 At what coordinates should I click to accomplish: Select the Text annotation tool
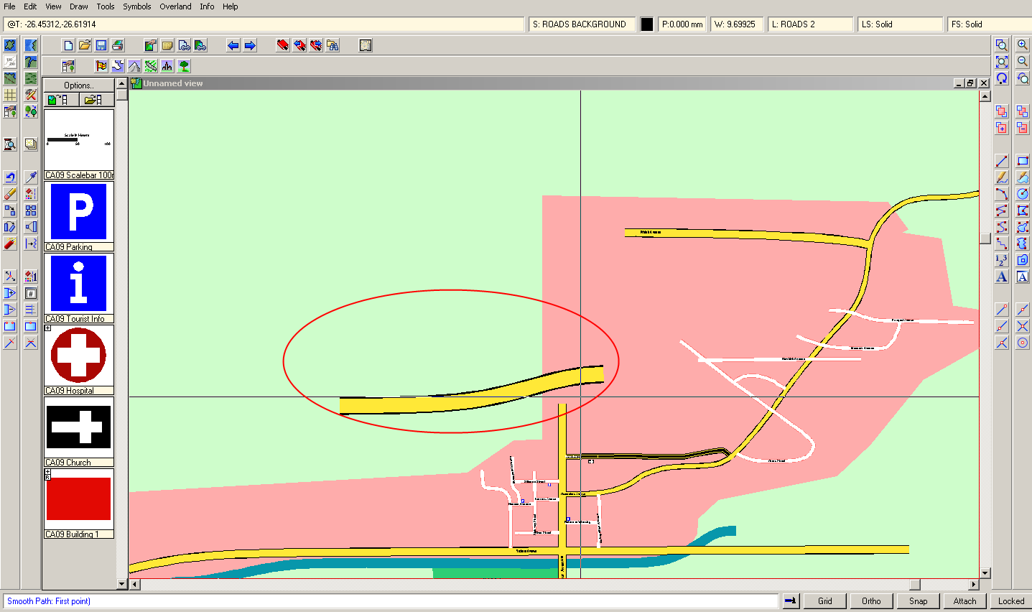(1001, 277)
